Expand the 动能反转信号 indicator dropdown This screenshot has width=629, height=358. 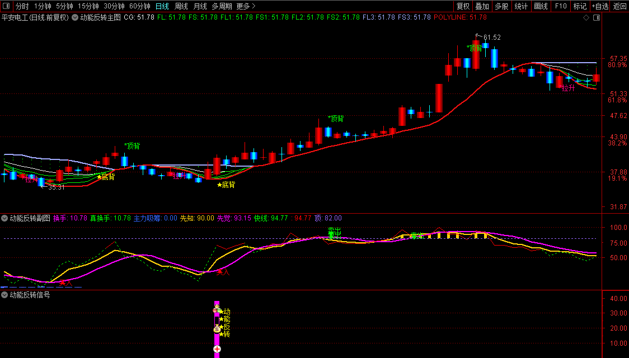tap(4, 295)
